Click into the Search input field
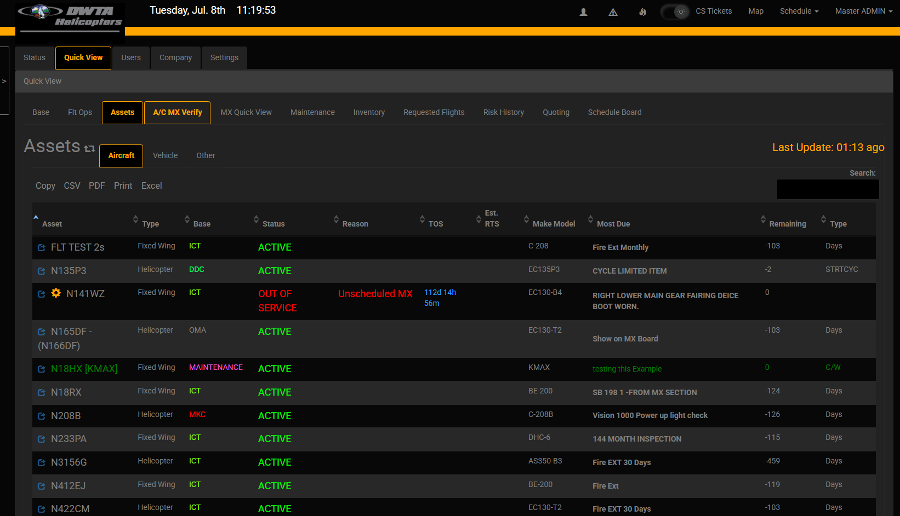 tap(828, 189)
